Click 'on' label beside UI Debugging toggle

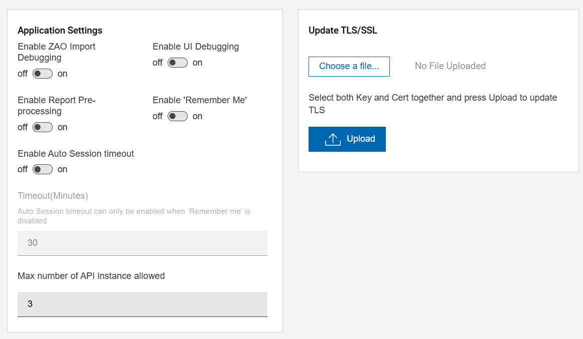pos(198,63)
